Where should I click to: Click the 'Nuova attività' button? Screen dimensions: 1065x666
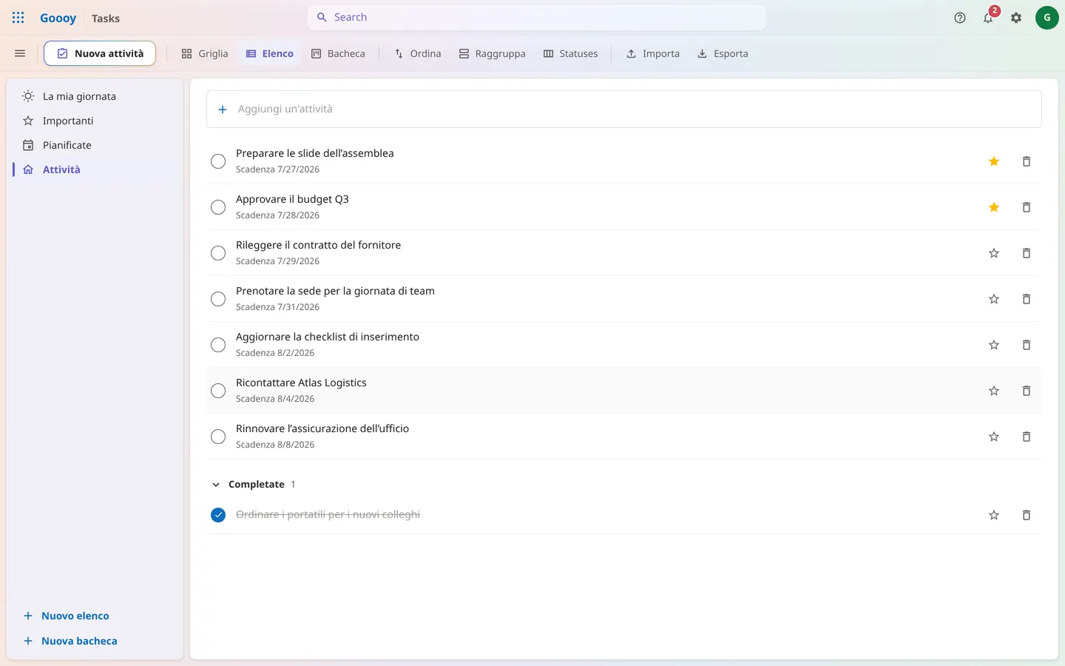pos(100,53)
